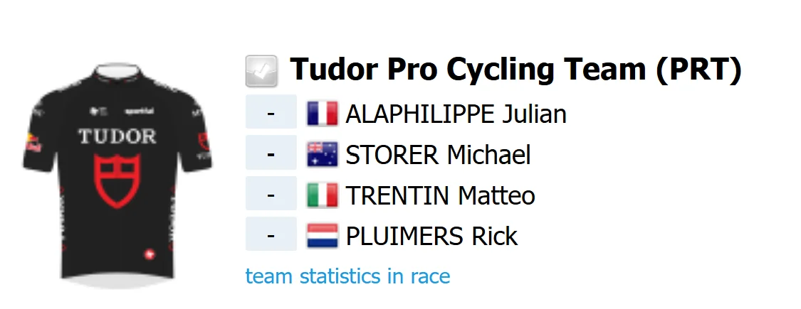The image size is (801, 309).
Task: Click the dash box next to Pluimers
Action: (x=271, y=234)
